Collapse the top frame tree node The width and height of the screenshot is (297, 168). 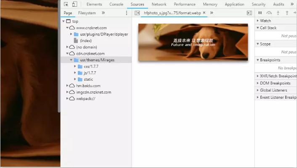pyautogui.click(x=64, y=21)
